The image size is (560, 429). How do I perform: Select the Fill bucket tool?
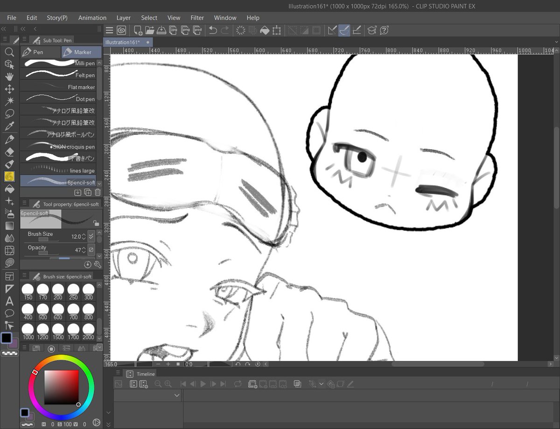9,189
